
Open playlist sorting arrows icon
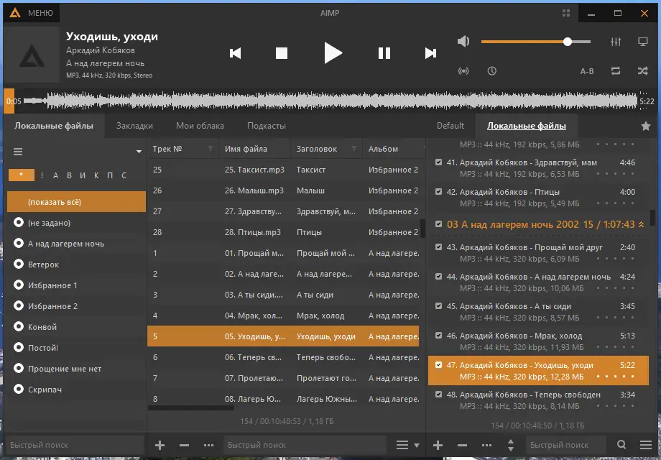click(511, 445)
